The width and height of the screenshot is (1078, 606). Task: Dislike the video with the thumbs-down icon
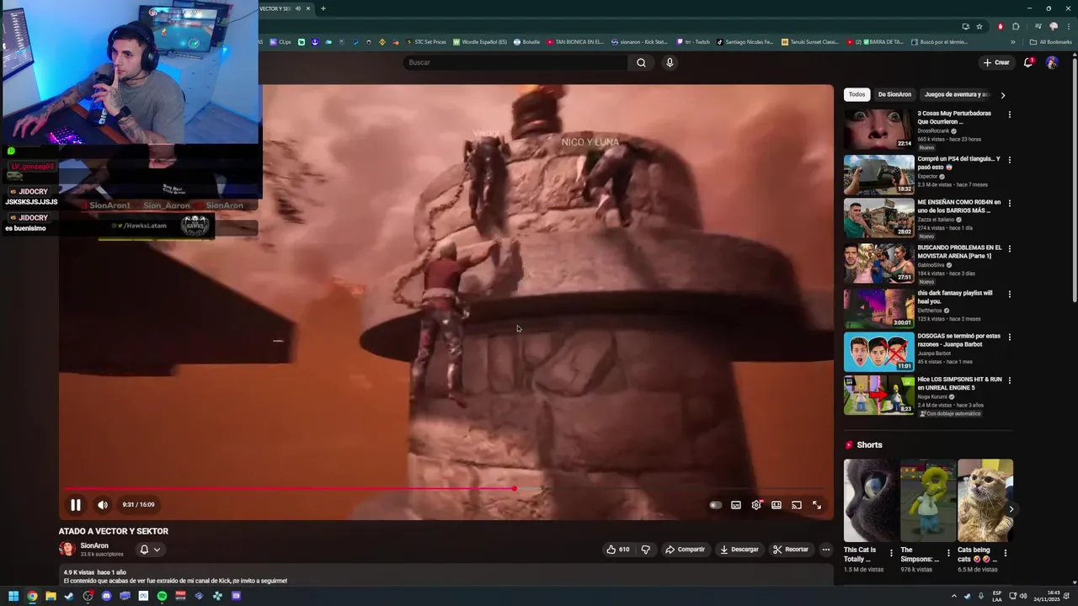point(646,550)
